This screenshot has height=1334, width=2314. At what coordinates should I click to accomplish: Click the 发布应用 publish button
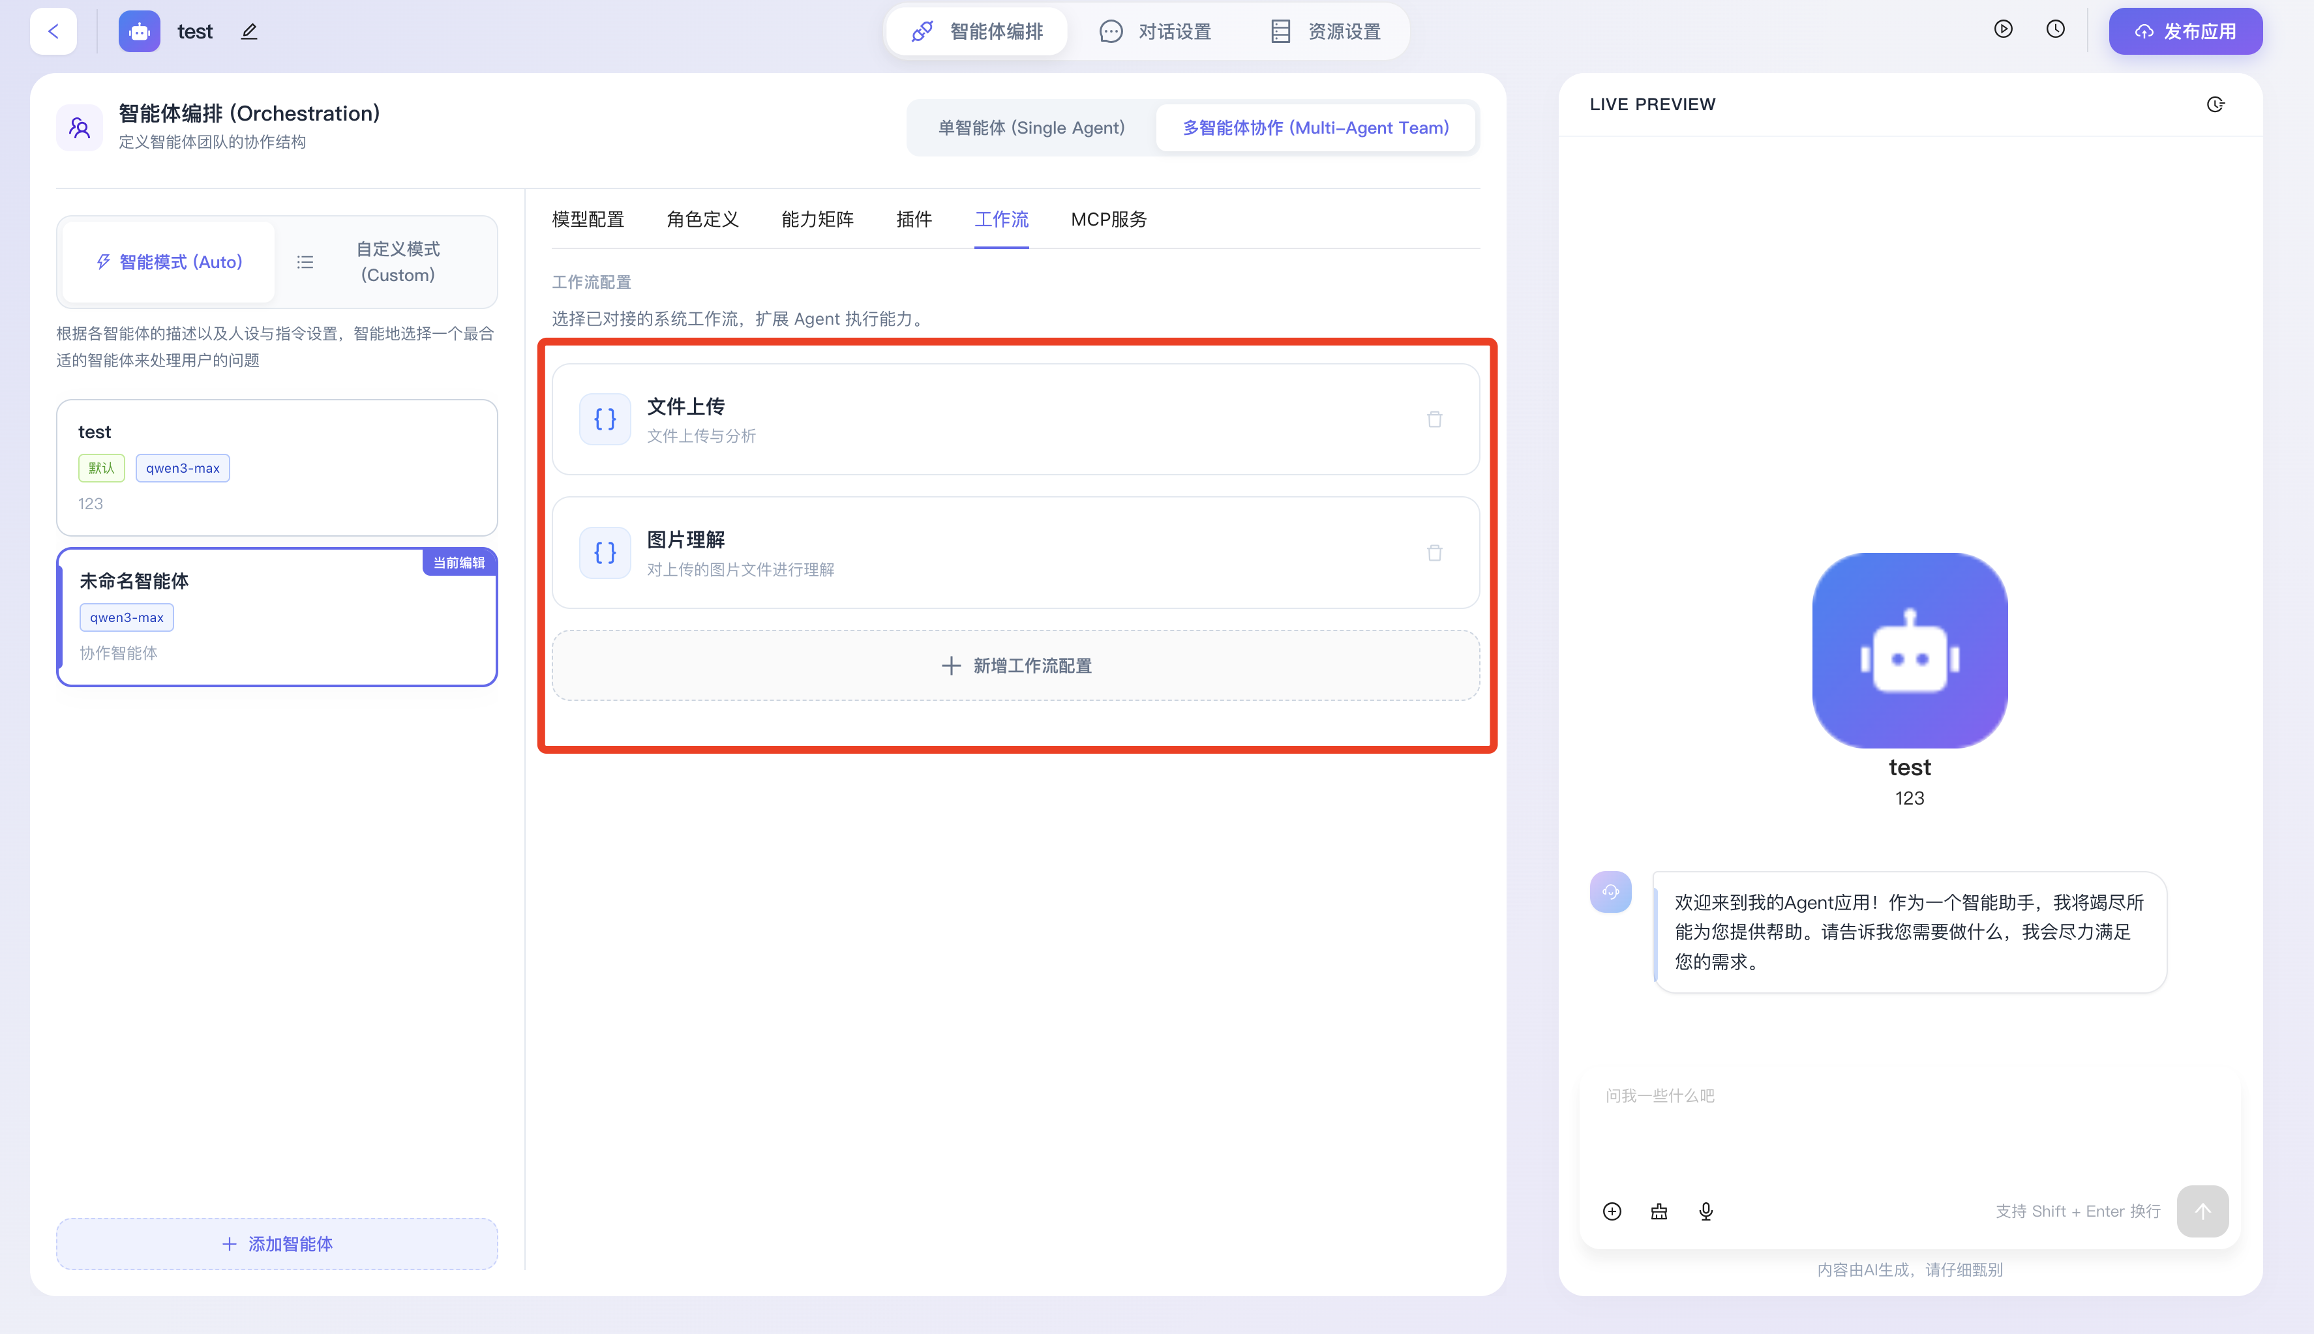(2185, 31)
